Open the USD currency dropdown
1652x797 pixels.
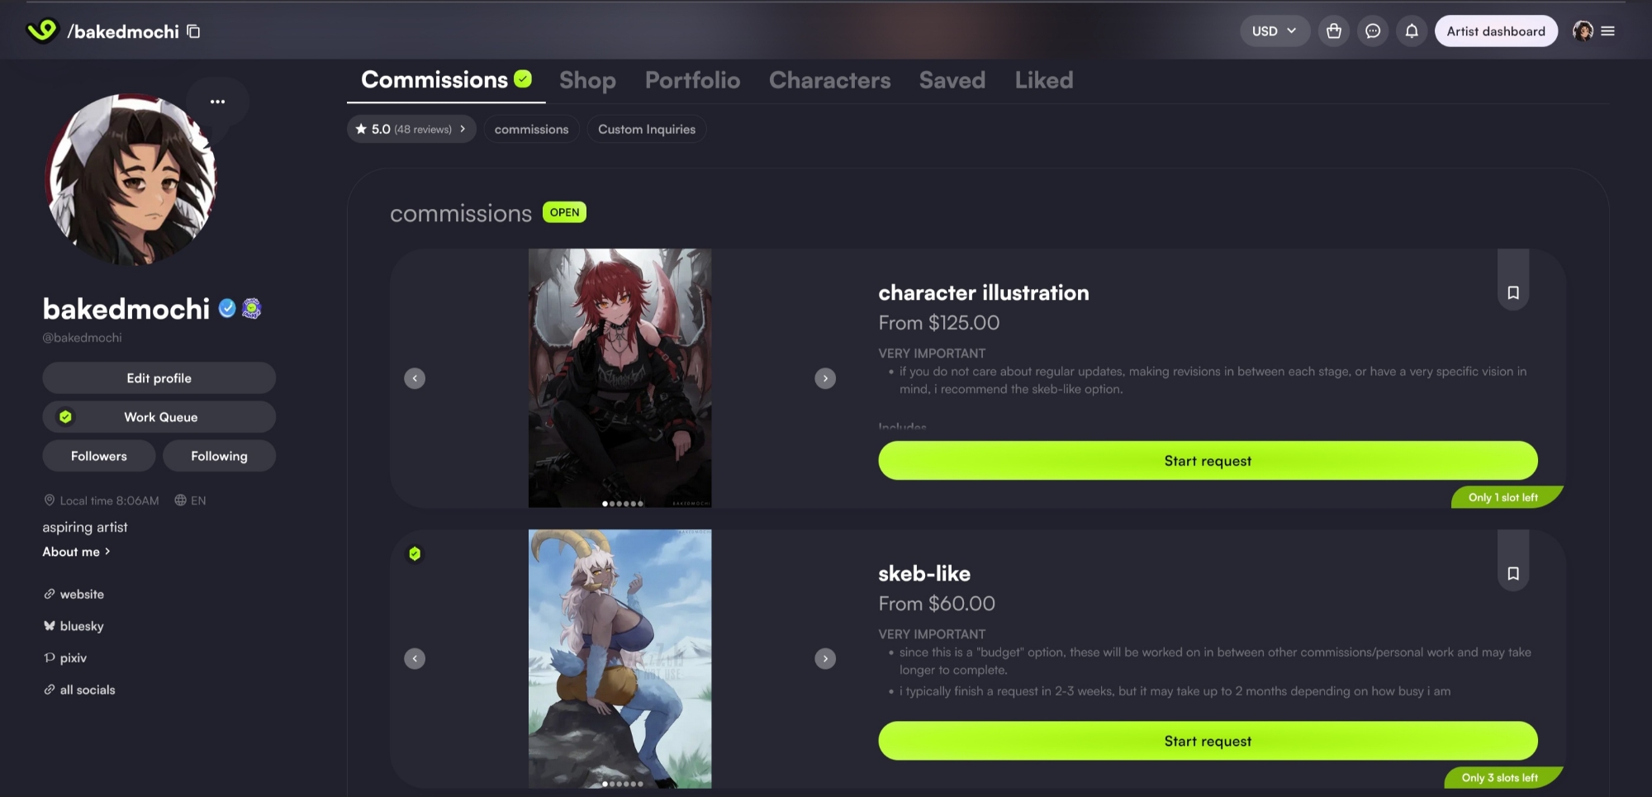1274,31
